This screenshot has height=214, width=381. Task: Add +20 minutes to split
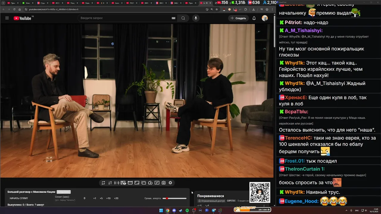116,198
